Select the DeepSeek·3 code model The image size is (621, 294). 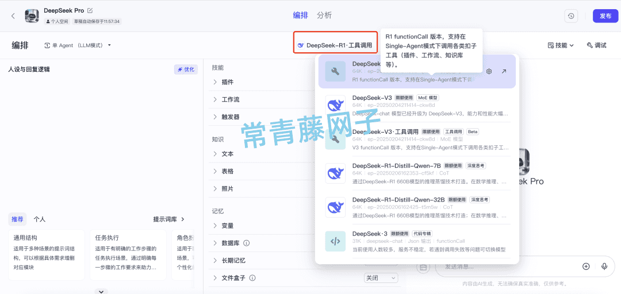tap(417, 241)
